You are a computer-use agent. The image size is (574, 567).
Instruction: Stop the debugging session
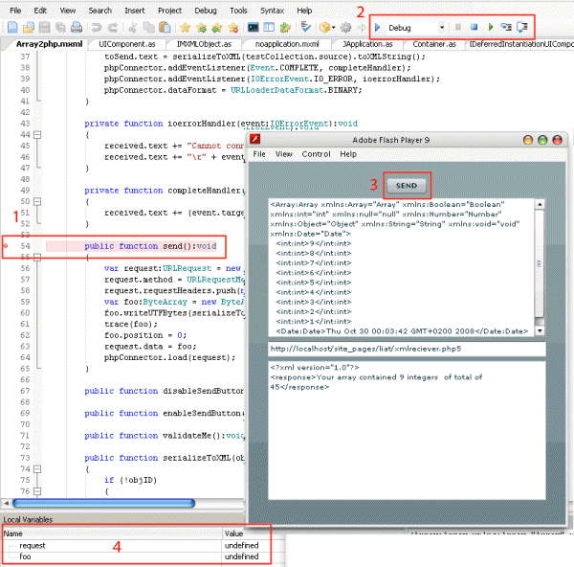point(474,27)
